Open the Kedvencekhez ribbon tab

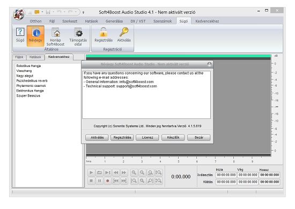(207, 21)
